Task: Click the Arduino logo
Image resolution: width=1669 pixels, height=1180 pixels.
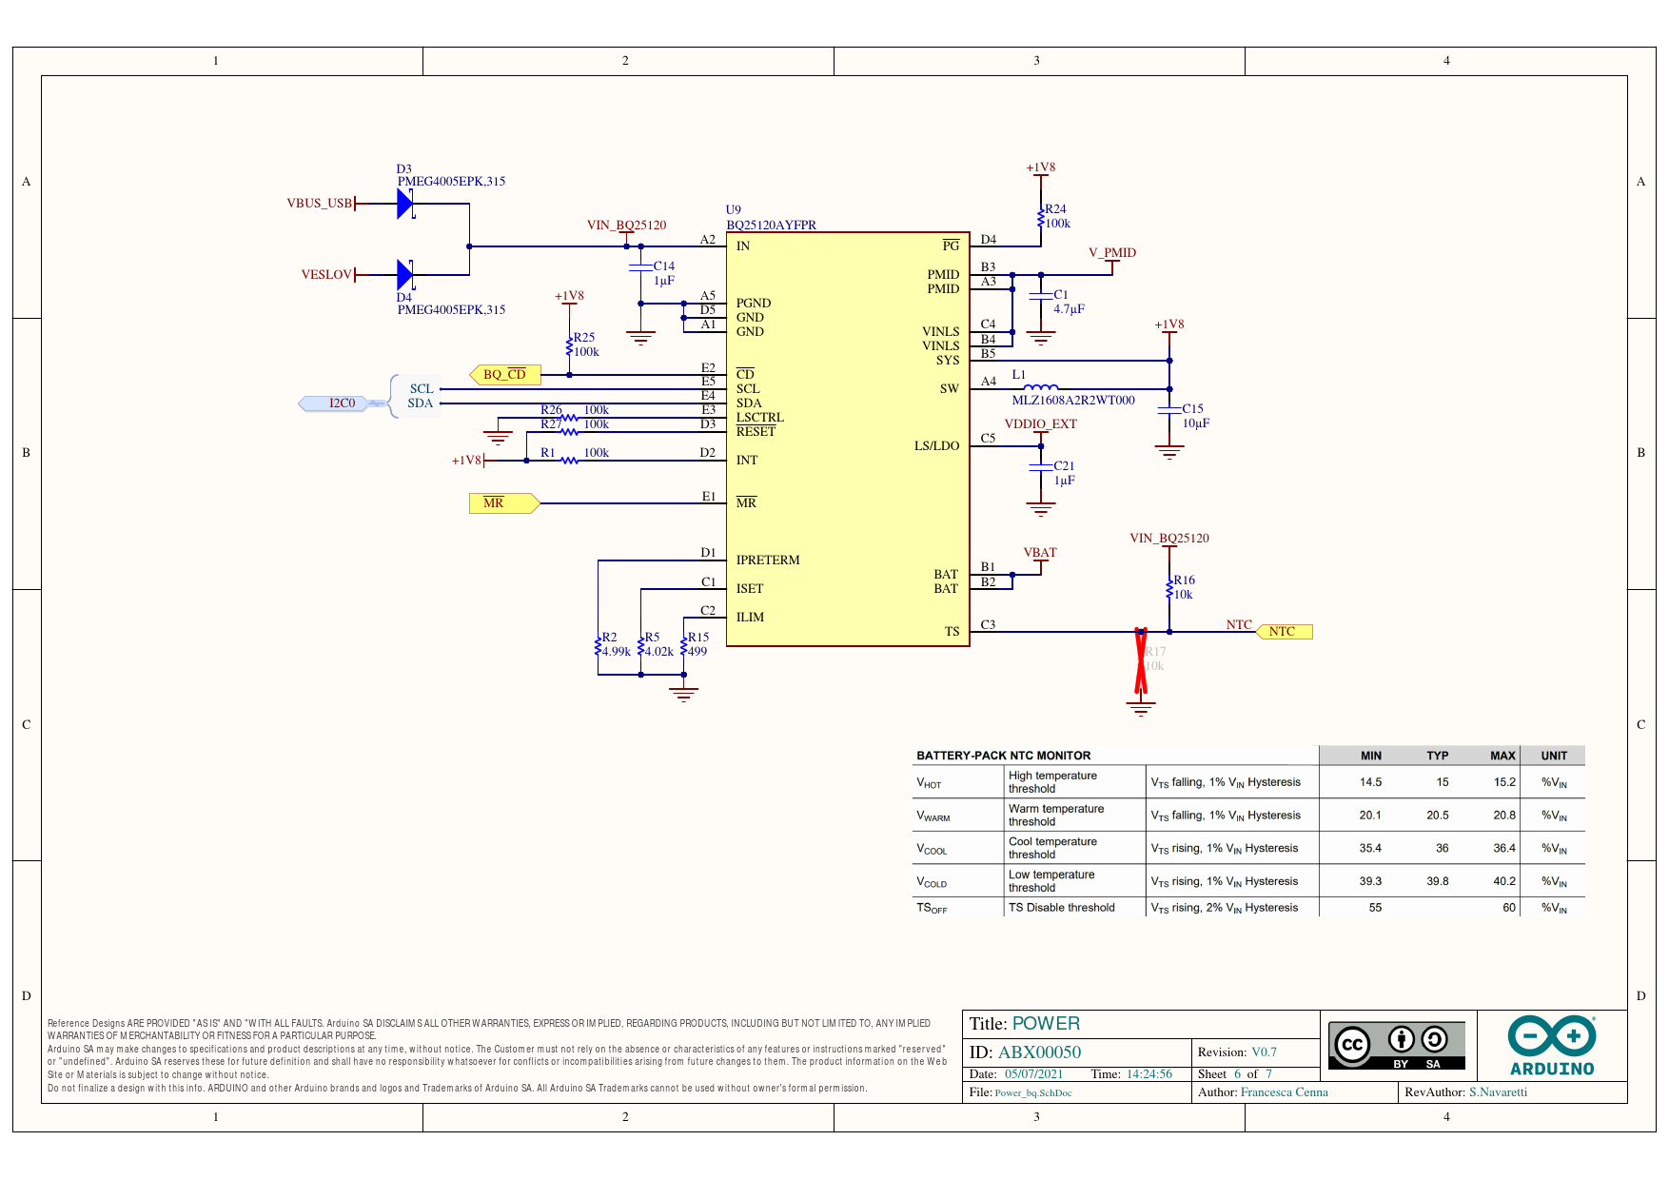Action: click(1551, 1046)
